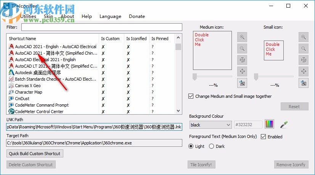The width and height of the screenshot is (315, 175).
Task: Click the Tile Iconify! button
Action: tap(201, 165)
